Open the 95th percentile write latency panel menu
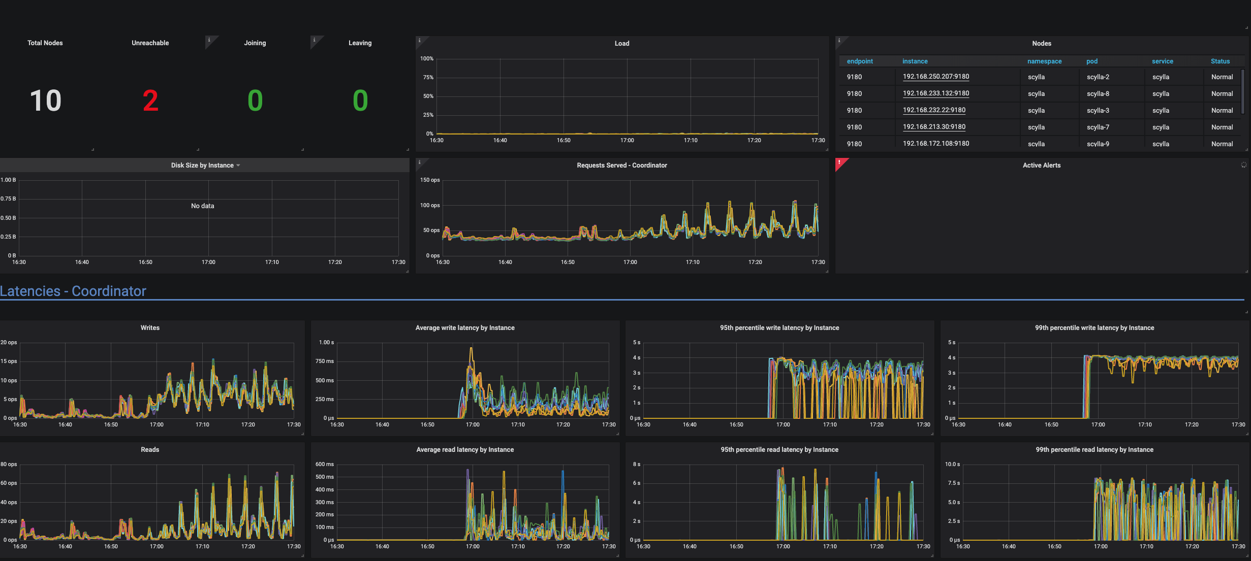 point(780,327)
